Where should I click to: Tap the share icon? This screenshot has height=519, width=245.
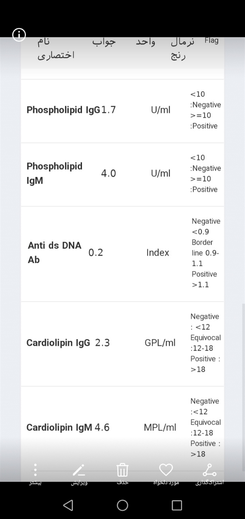210,469
